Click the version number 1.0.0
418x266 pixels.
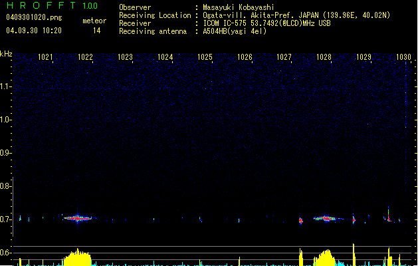90,5
